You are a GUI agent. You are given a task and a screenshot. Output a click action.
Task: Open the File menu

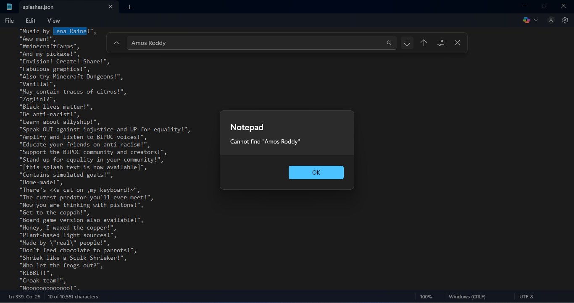[9, 21]
